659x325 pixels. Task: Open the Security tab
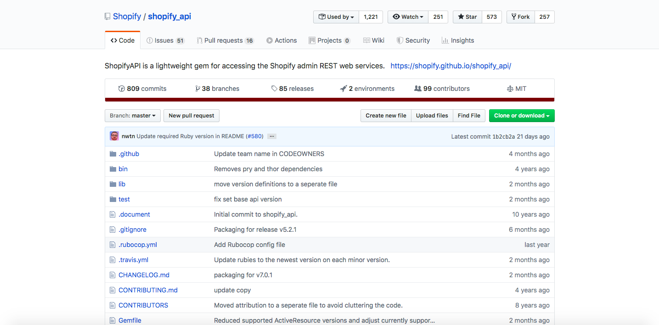[413, 40]
